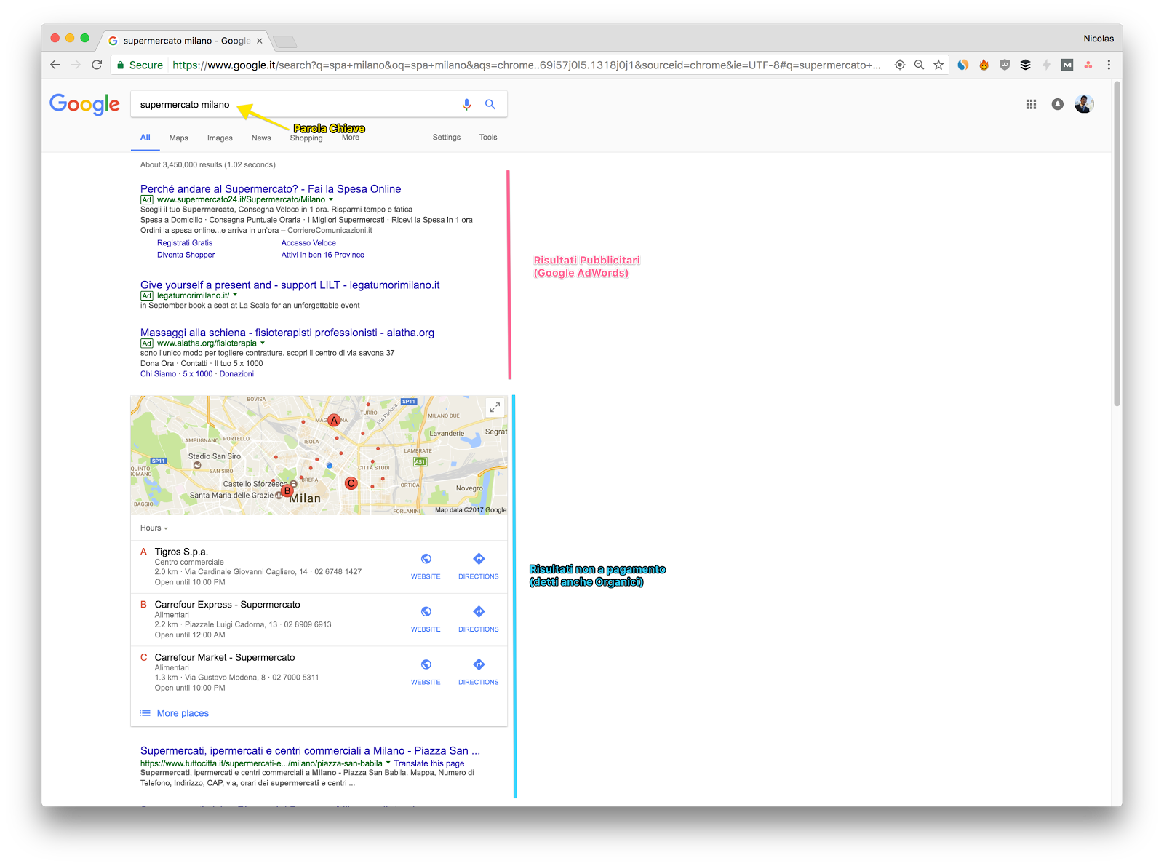The image size is (1164, 866).
Task: Click the page vertical scrollbar
Action: click(x=1117, y=245)
